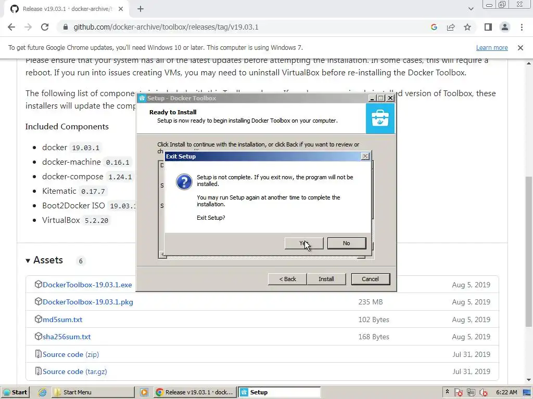Click the Included Components heading
The image size is (533, 399).
[67, 127]
